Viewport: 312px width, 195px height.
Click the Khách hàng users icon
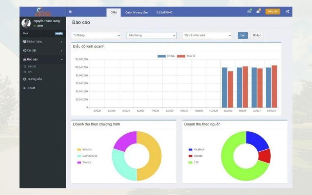(x=25, y=41)
